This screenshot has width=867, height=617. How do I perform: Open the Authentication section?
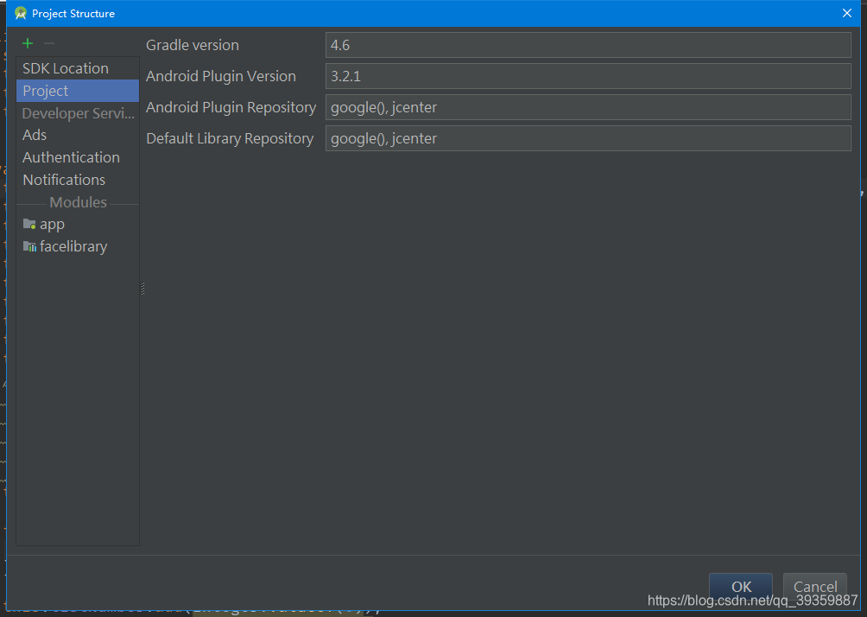[x=78, y=157]
